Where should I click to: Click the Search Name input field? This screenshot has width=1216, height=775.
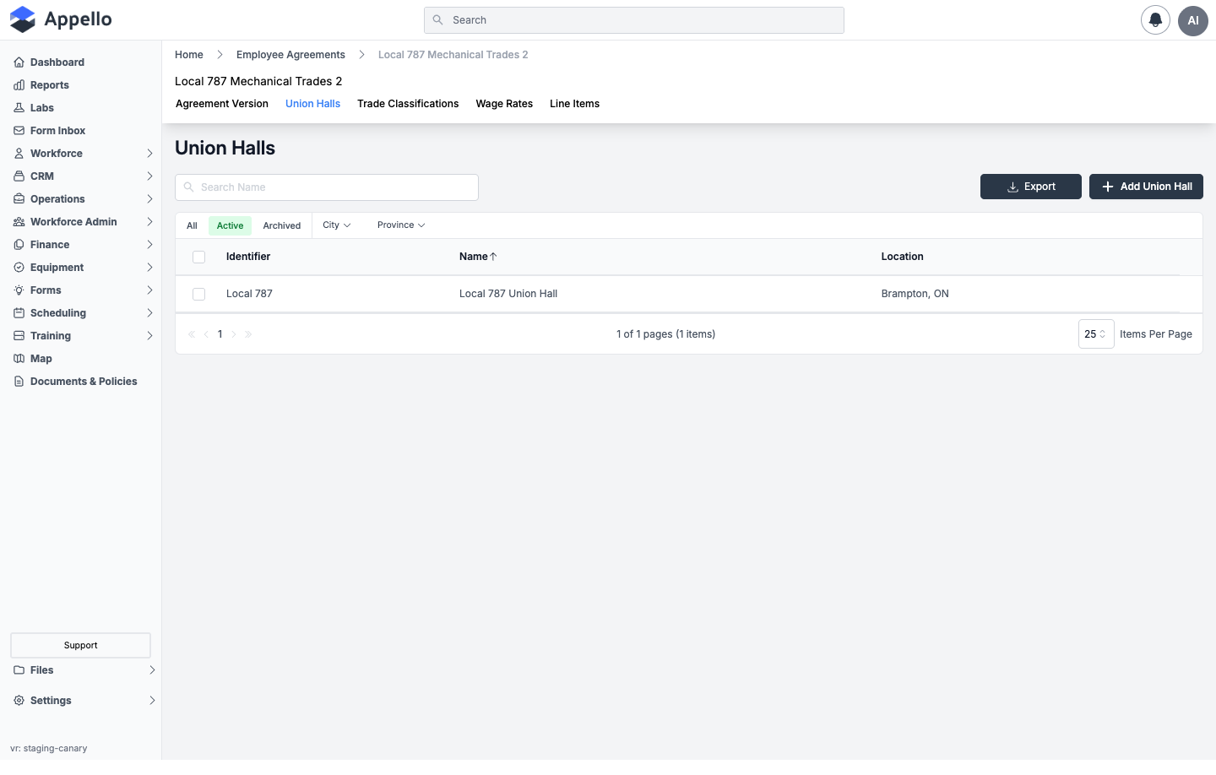[x=327, y=187]
